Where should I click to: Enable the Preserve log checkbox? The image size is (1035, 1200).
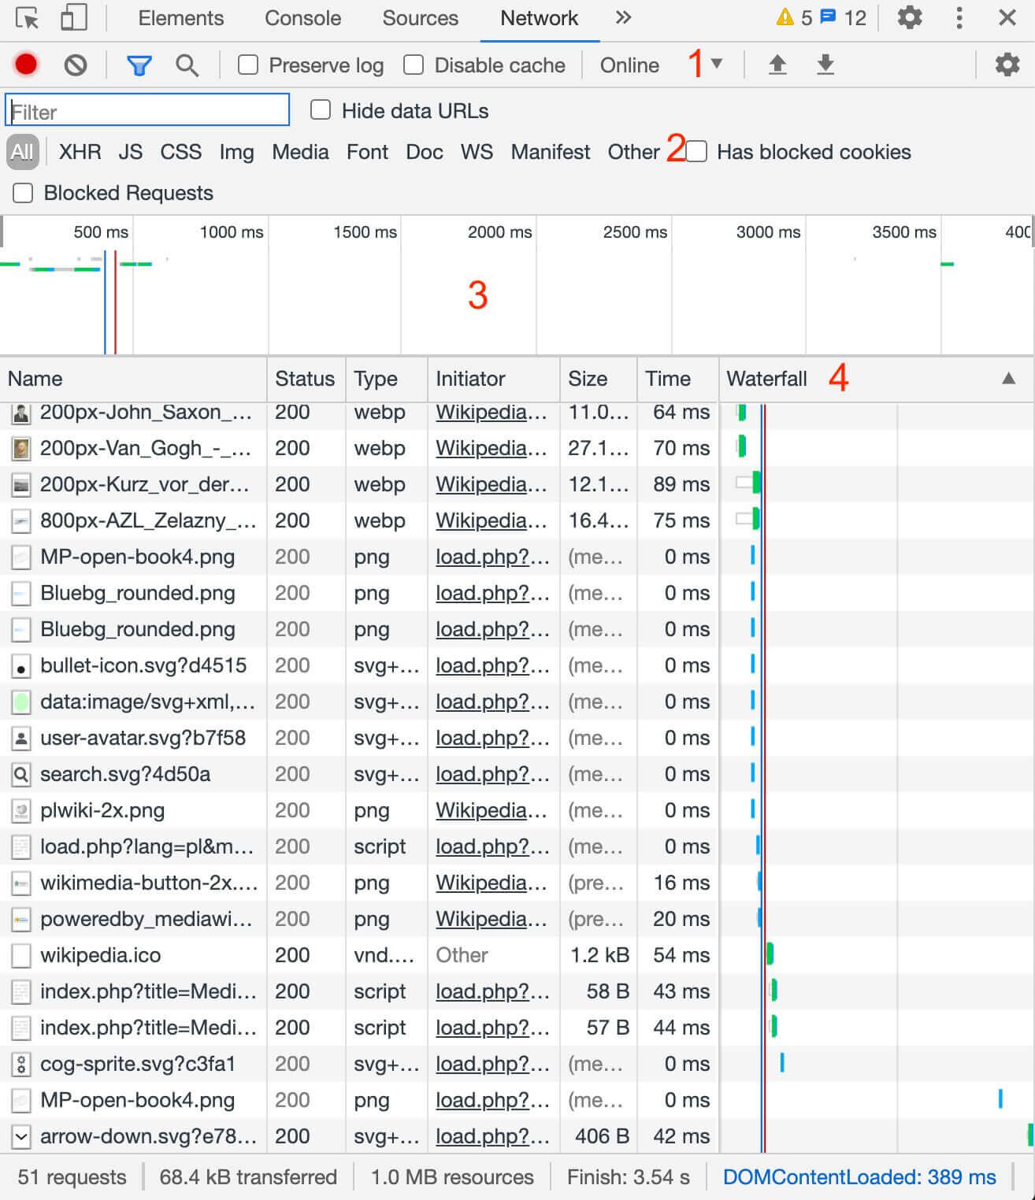click(x=248, y=65)
